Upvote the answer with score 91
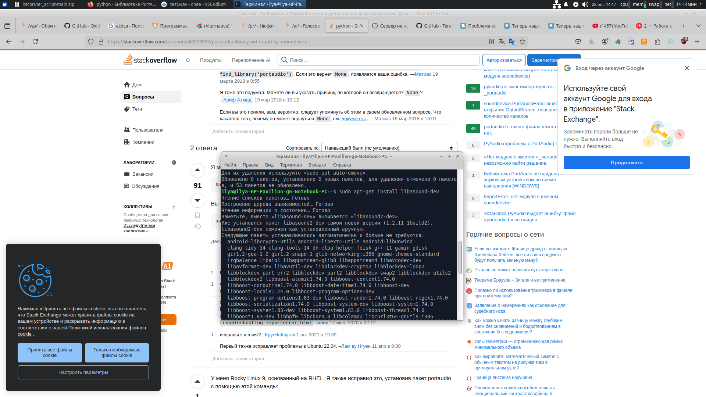The width and height of the screenshot is (706, 397). coord(197,170)
